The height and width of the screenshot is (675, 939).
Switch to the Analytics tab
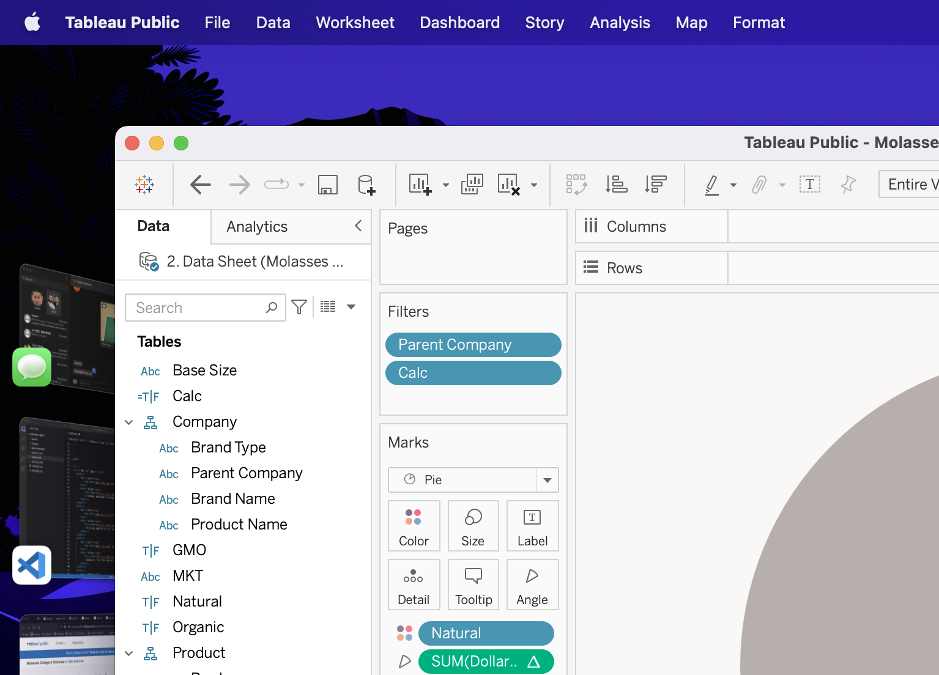(257, 227)
